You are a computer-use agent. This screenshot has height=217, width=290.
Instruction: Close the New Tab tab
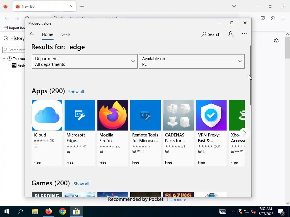pos(71,6)
